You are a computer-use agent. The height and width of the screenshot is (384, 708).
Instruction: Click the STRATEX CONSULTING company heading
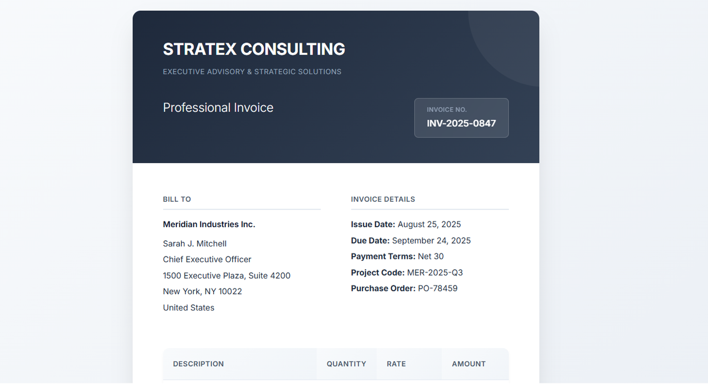click(254, 49)
